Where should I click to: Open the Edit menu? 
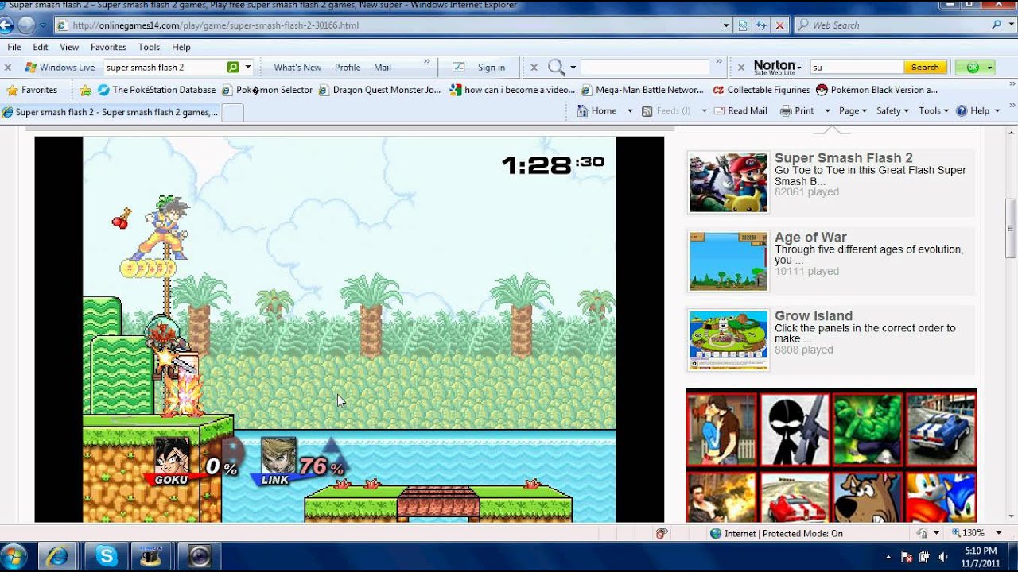pyautogui.click(x=41, y=47)
